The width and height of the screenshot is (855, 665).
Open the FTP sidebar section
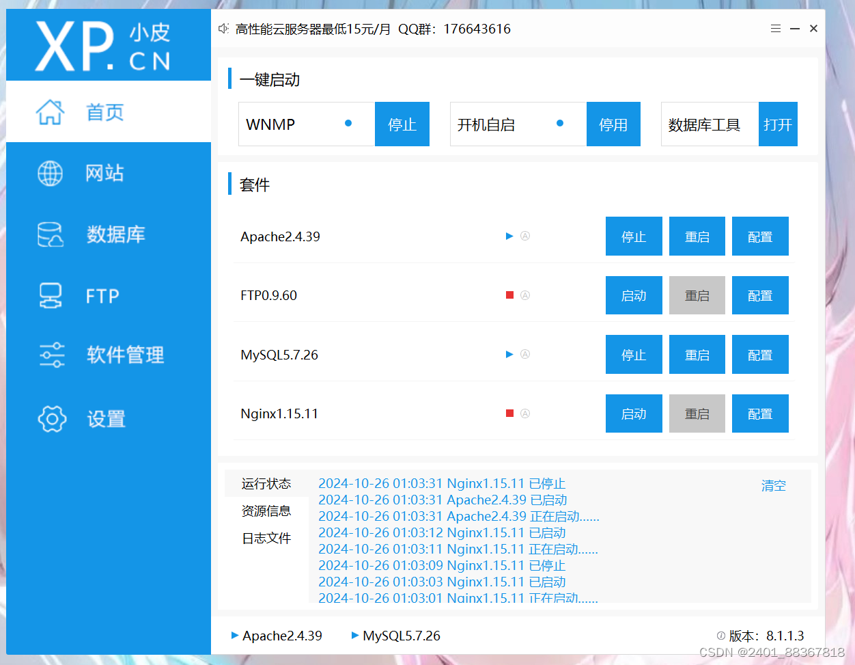[x=109, y=296]
